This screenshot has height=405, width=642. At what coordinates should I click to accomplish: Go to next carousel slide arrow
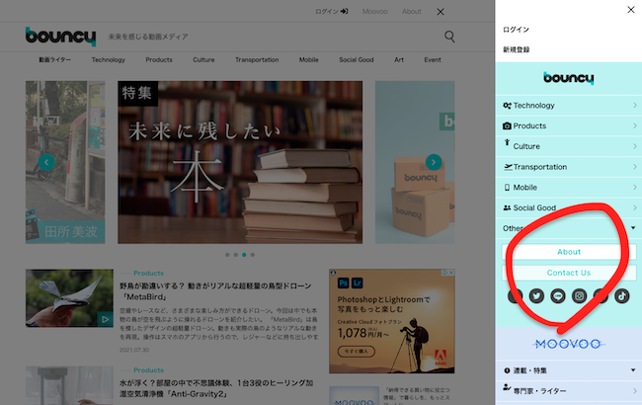pyautogui.click(x=433, y=162)
